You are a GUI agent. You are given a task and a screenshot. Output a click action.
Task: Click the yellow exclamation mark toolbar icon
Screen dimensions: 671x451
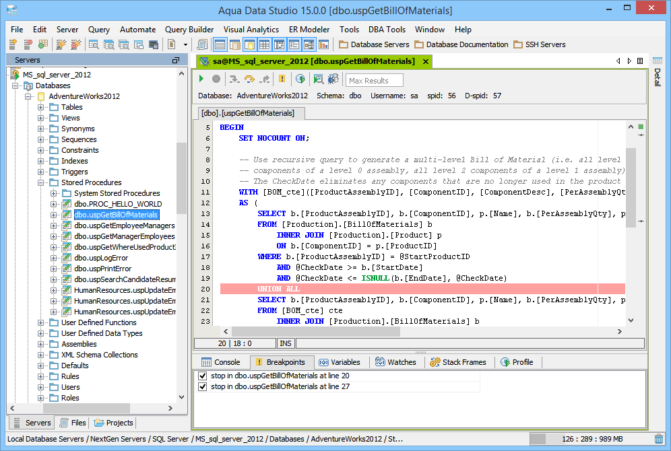[282, 79]
